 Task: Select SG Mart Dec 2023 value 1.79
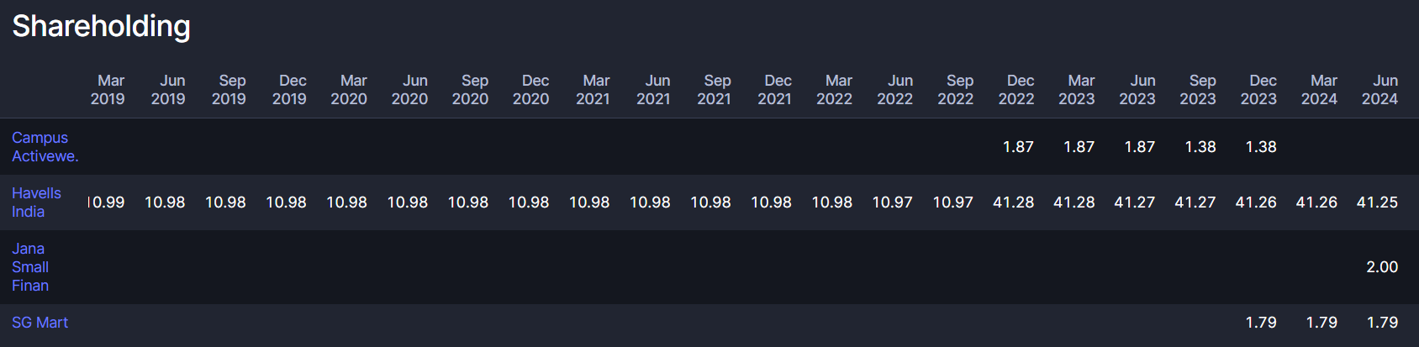click(1261, 323)
